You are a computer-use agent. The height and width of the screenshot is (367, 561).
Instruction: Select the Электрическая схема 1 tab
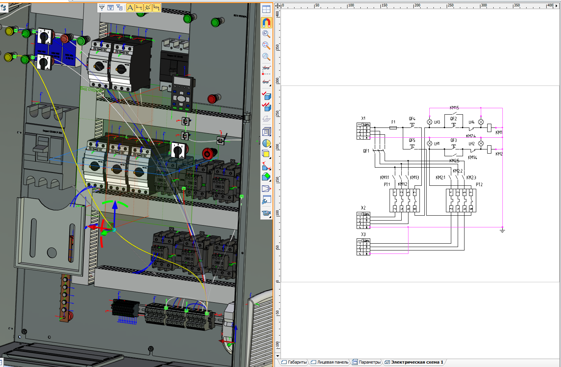(x=415, y=362)
